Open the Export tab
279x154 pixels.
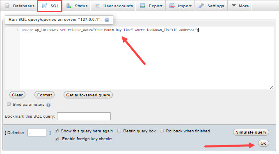pyautogui.click(x=151, y=6)
